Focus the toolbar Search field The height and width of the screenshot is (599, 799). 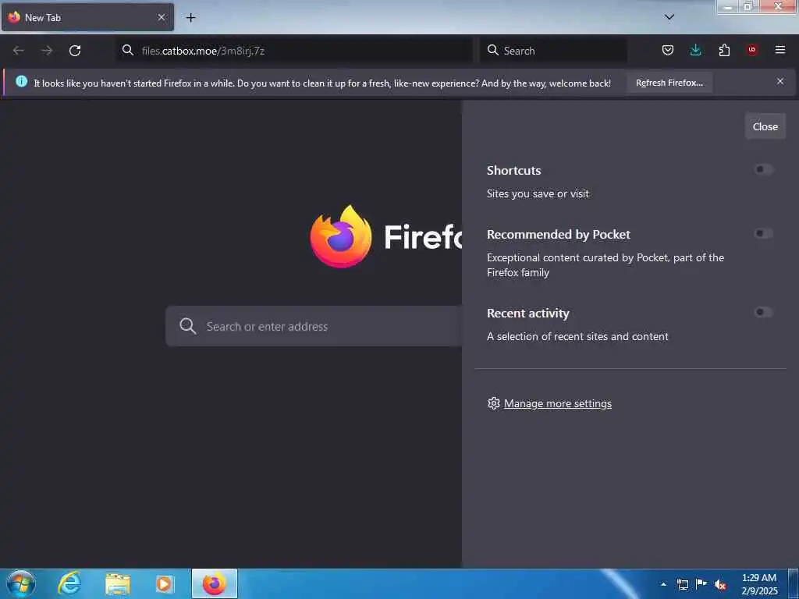(x=554, y=51)
